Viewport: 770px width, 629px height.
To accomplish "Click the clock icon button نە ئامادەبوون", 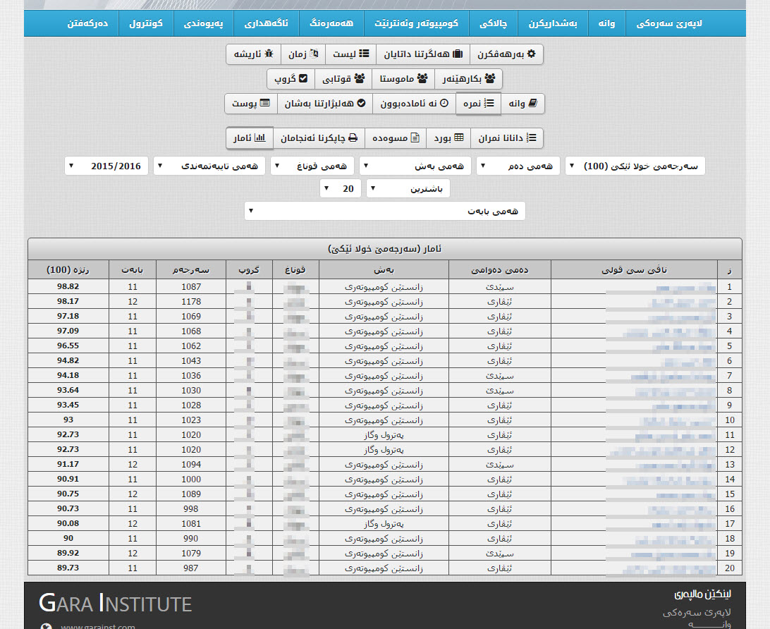I will point(414,104).
